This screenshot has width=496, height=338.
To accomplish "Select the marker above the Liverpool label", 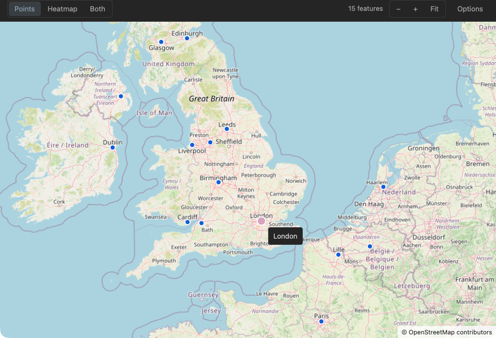I will (192, 145).
